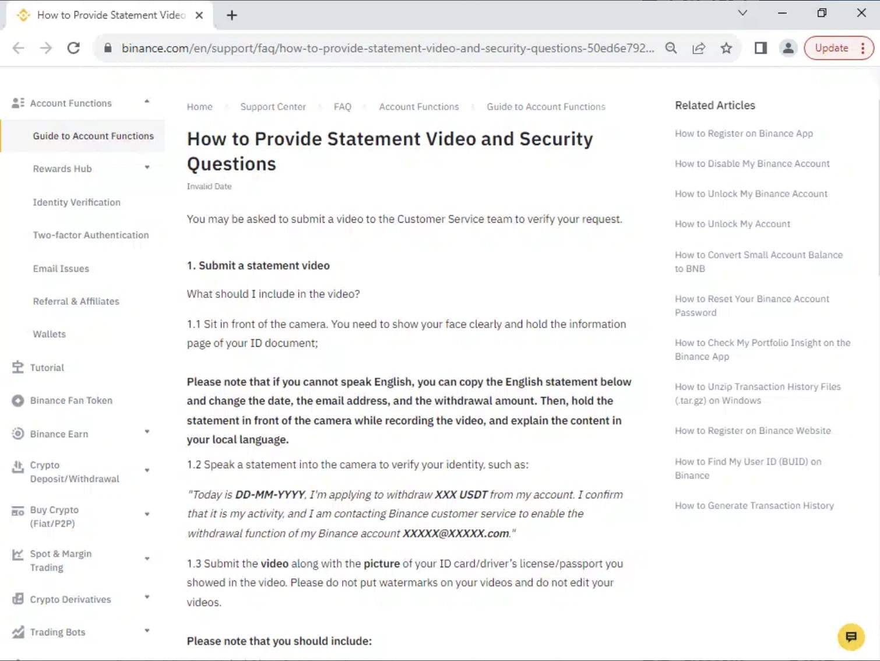The height and width of the screenshot is (661, 880).
Task: Expand the Rewards Hub section
Action: point(146,168)
